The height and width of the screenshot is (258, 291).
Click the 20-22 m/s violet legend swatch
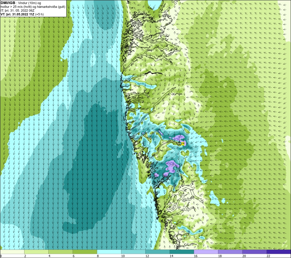(254, 252)
